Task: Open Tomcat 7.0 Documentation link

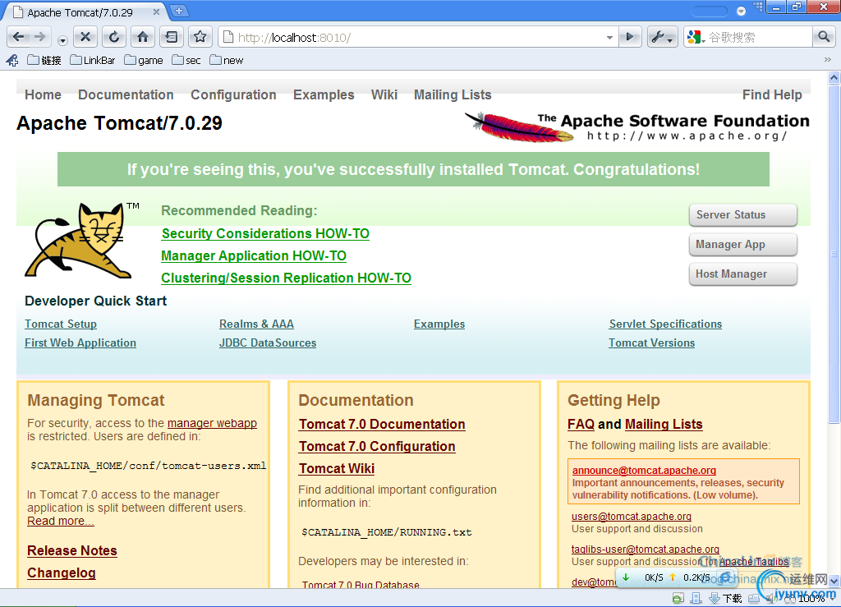Action: coord(382,424)
